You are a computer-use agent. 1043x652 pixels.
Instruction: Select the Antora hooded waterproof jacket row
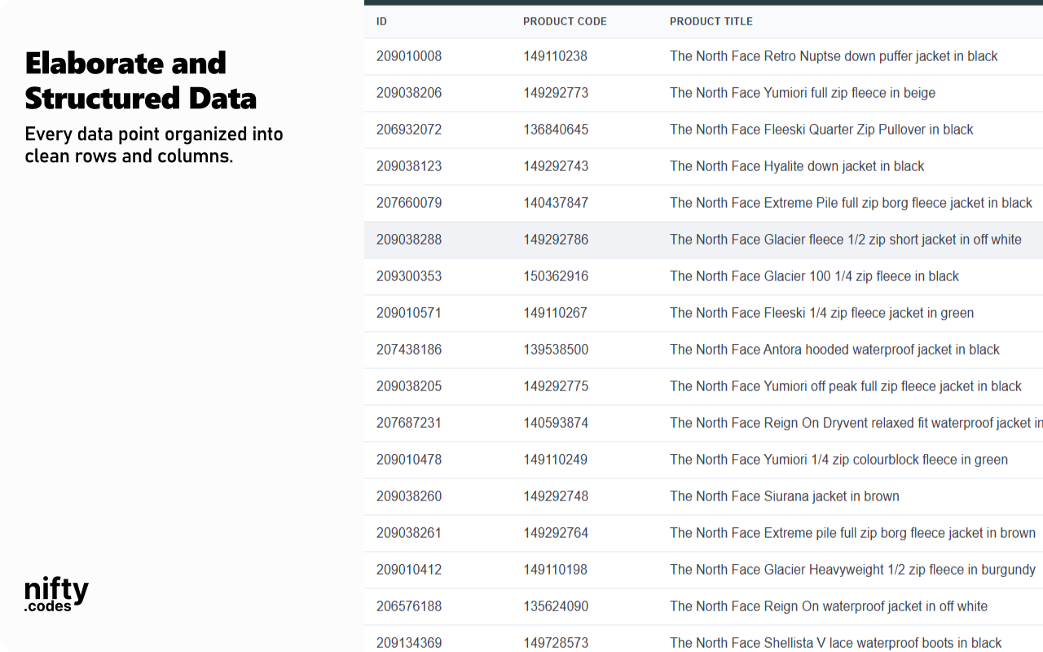click(834, 350)
